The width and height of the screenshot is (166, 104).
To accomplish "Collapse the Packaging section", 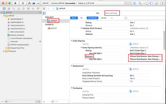I will pos(72,88).
